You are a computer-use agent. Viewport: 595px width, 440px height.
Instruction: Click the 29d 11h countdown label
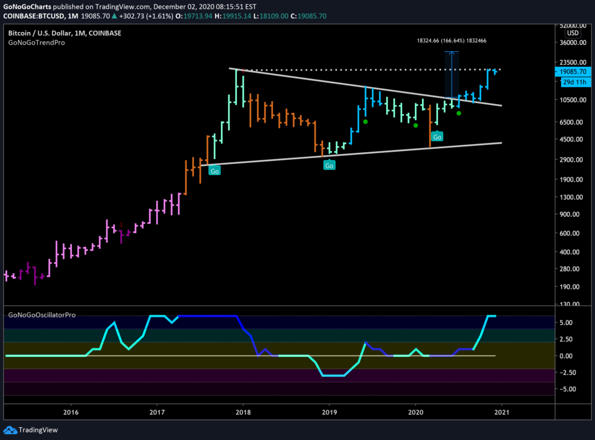pyautogui.click(x=574, y=82)
